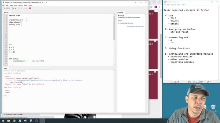Click Windows Start button

pyautogui.click(x=3, y=121)
